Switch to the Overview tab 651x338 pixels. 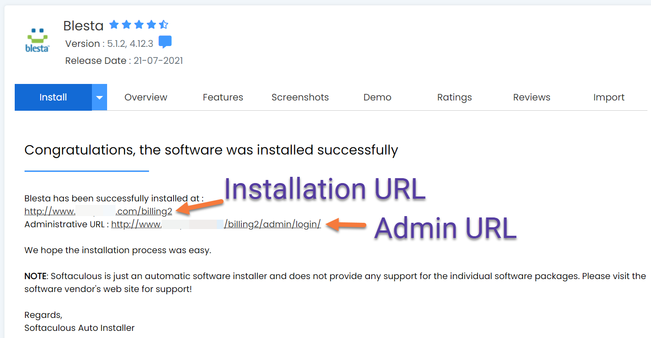pyautogui.click(x=145, y=97)
